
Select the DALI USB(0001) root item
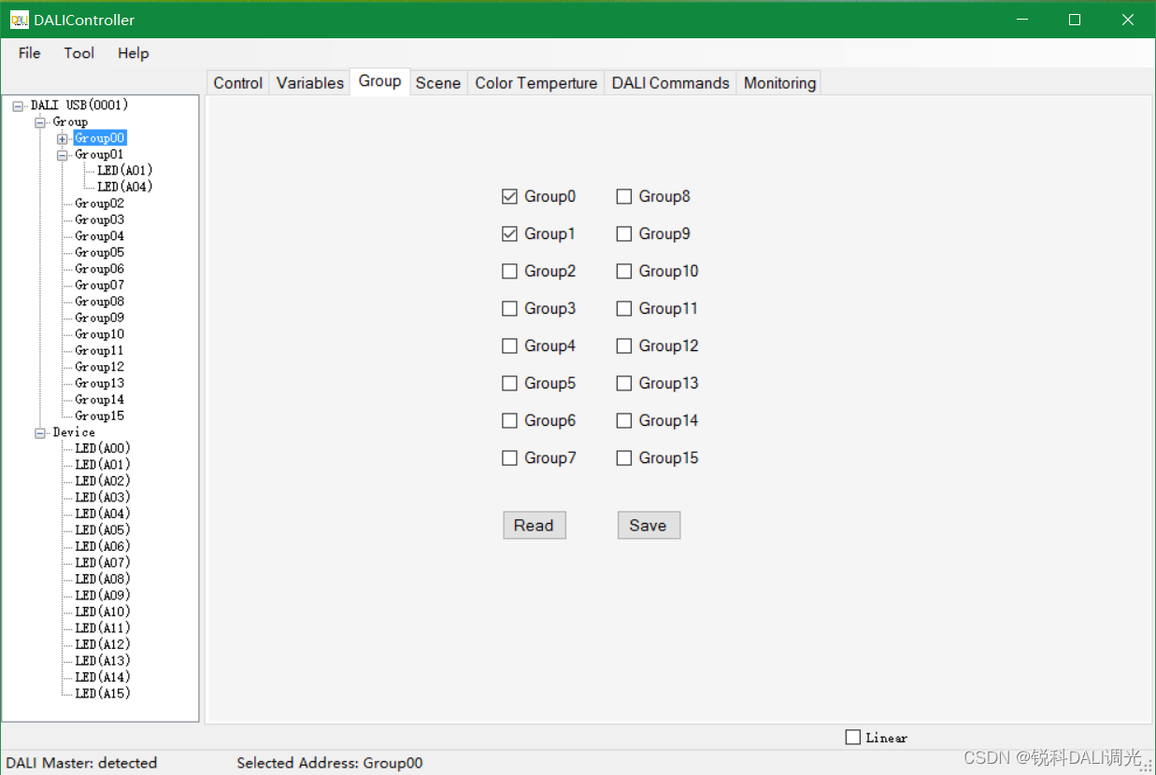tap(79, 106)
